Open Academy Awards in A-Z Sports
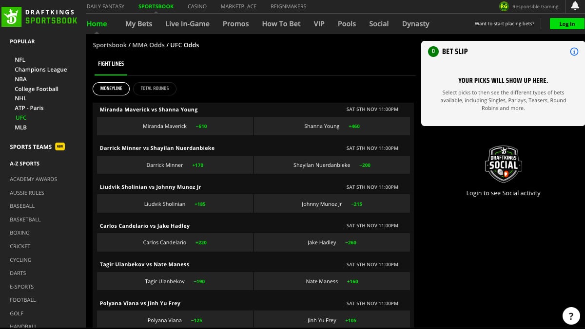Viewport: 585px width, 329px height. 34,179
